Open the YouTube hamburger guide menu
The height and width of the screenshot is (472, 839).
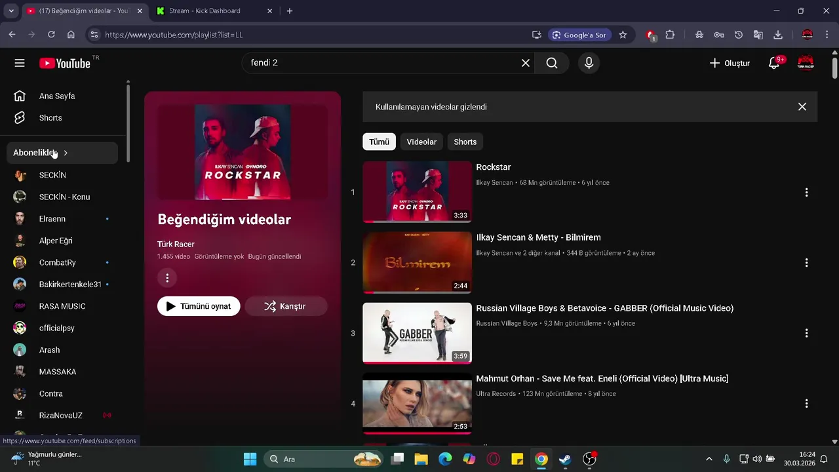pos(20,63)
